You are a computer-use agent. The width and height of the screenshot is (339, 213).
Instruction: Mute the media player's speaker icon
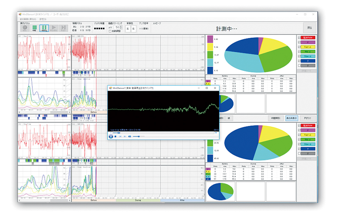[129, 136]
